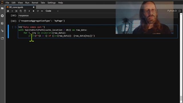Open the Run menu
This screenshot has width=183, height=103.
click(x=27, y=3)
